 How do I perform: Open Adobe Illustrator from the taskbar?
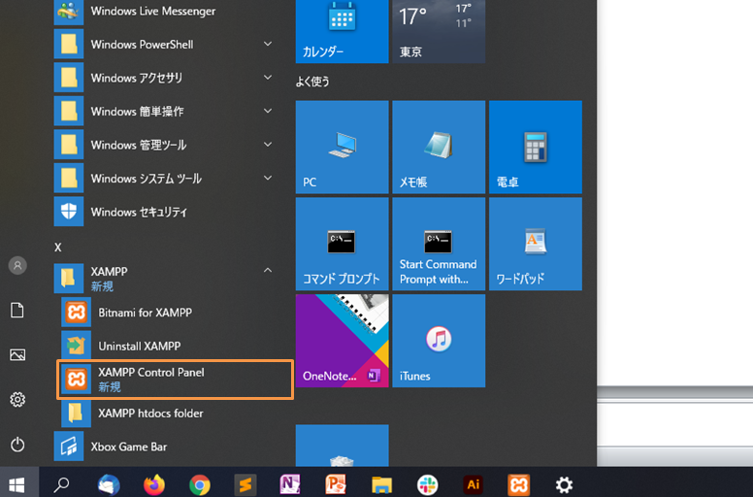(473, 484)
